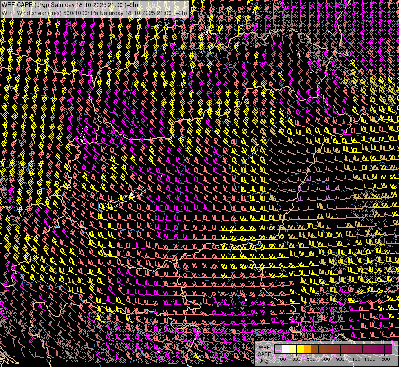
Task: Choose the purple last swatch in the legend
Action: click(x=388, y=349)
